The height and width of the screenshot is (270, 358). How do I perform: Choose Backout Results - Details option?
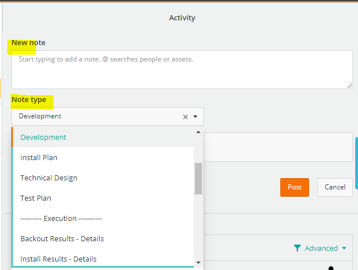tap(62, 238)
